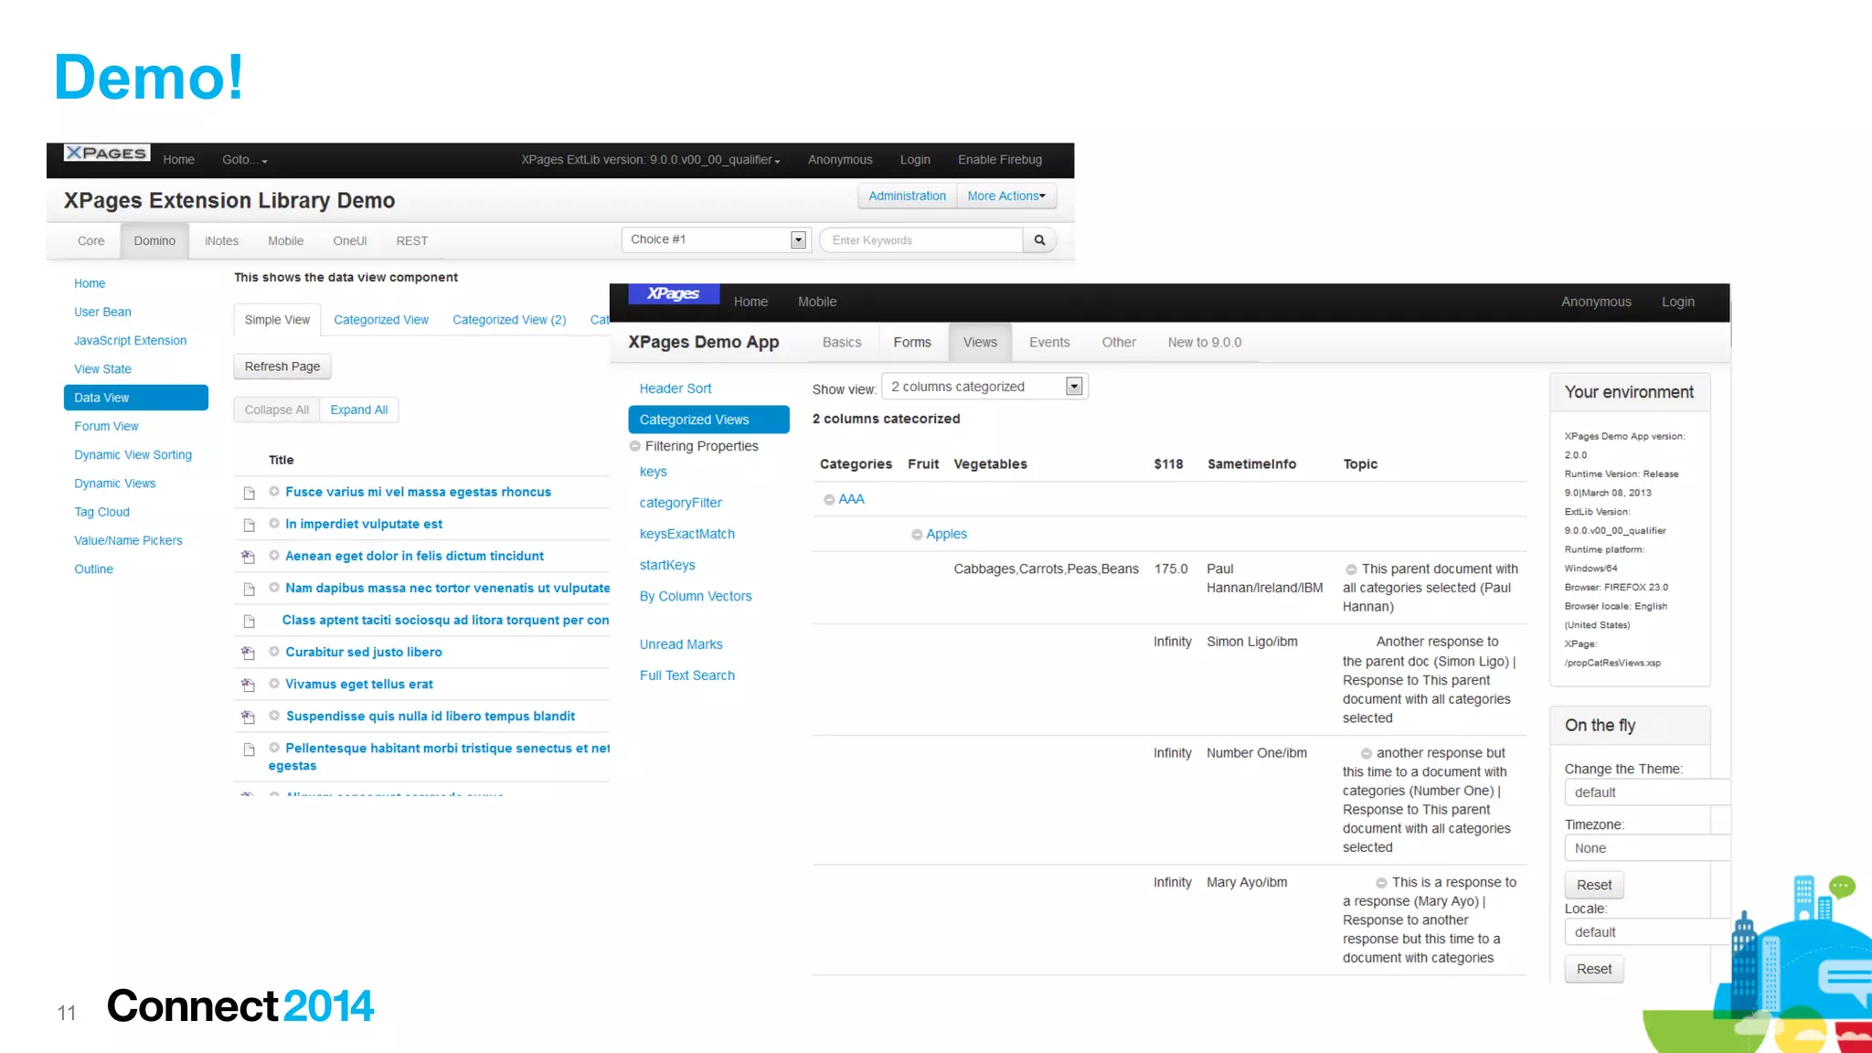
Task: Click the search magnifier icon
Action: coord(1039,240)
